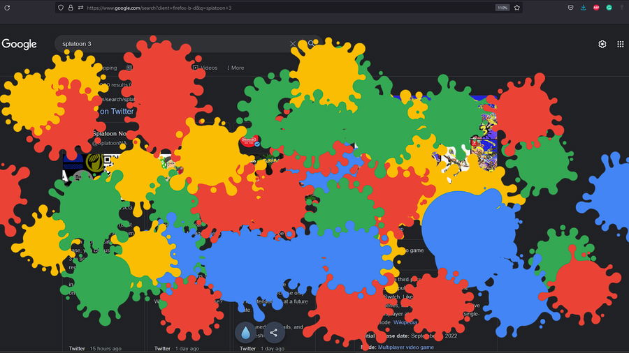
Task: Open Firefox downloads panel
Action: [x=584, y=8]
